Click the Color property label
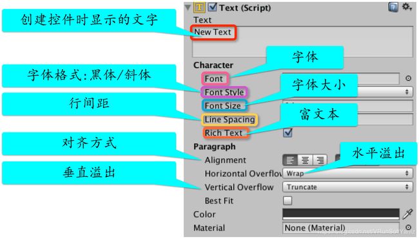 click(204, 214)
